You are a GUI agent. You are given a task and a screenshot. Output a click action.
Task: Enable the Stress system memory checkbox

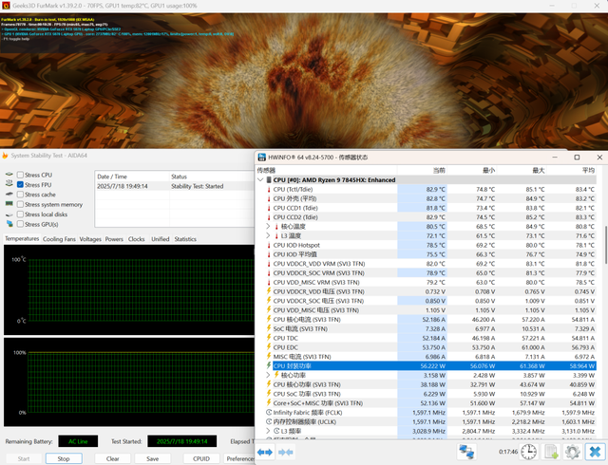point(20,205)
